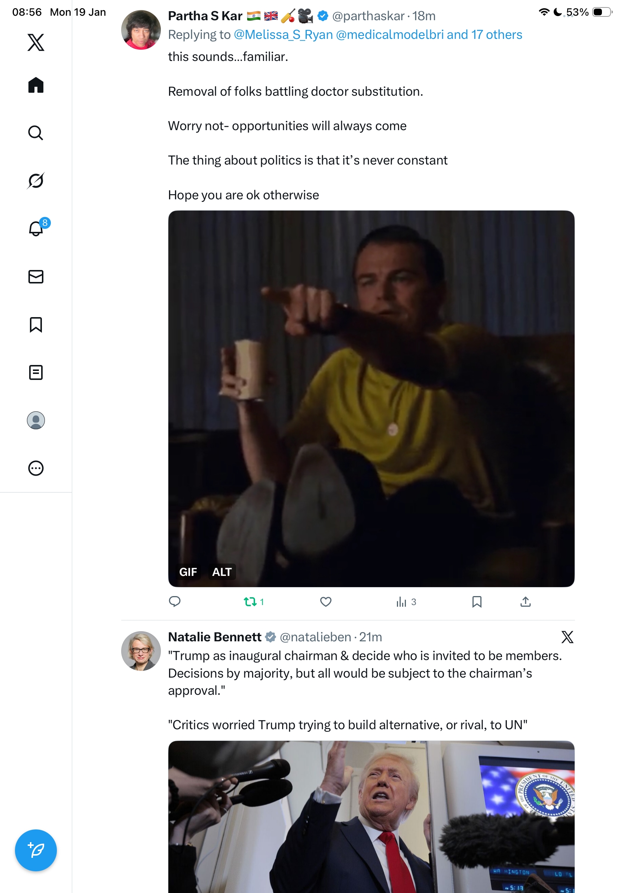This screenshot has width=624, height=893.
Task: Open the Profile avatar icon in sidebar
Action: 36,420
